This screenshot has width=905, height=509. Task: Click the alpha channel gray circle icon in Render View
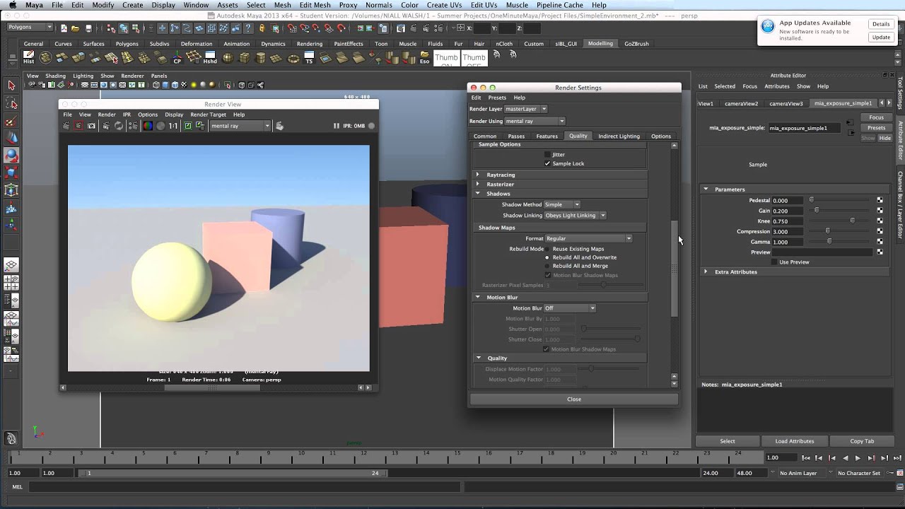(160, 126)
